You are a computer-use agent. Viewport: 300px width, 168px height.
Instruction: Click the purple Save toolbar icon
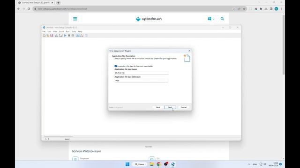pyautogui.click(x=52, y=35)
